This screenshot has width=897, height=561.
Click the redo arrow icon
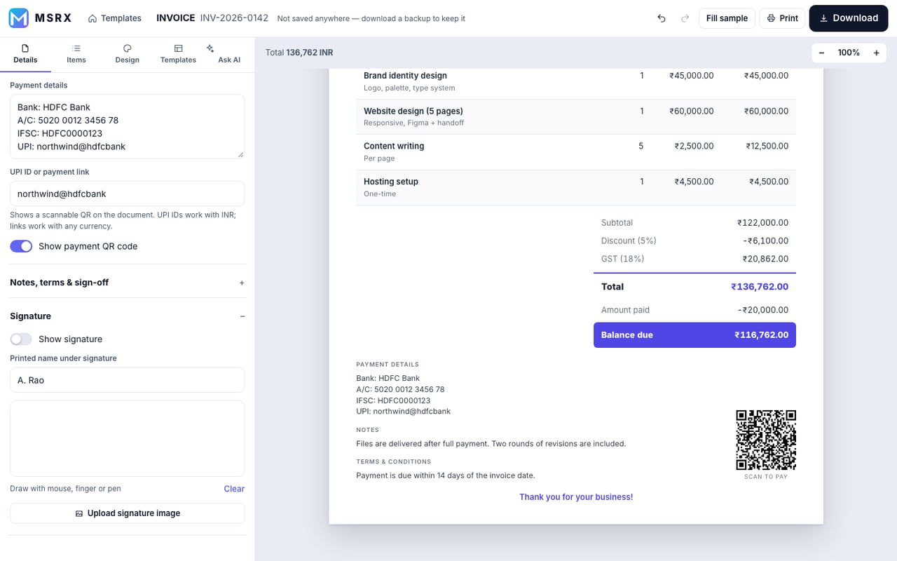[685, 18]
